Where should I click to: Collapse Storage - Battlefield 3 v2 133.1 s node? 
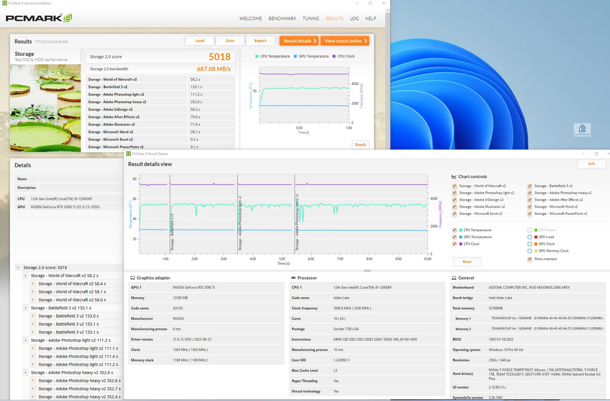(25, 308)
